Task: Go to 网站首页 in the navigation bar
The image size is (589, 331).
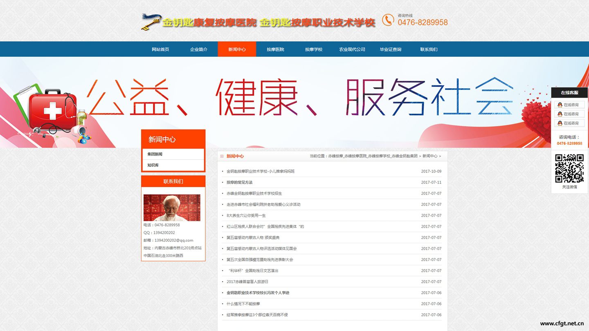Action: point(160,49)
